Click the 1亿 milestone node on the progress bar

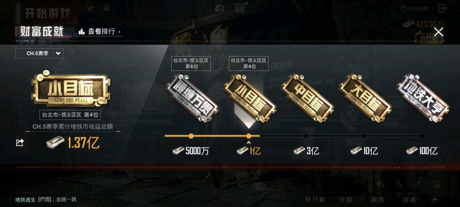[249, 136]
